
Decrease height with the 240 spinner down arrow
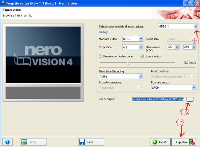click(194, 48)
